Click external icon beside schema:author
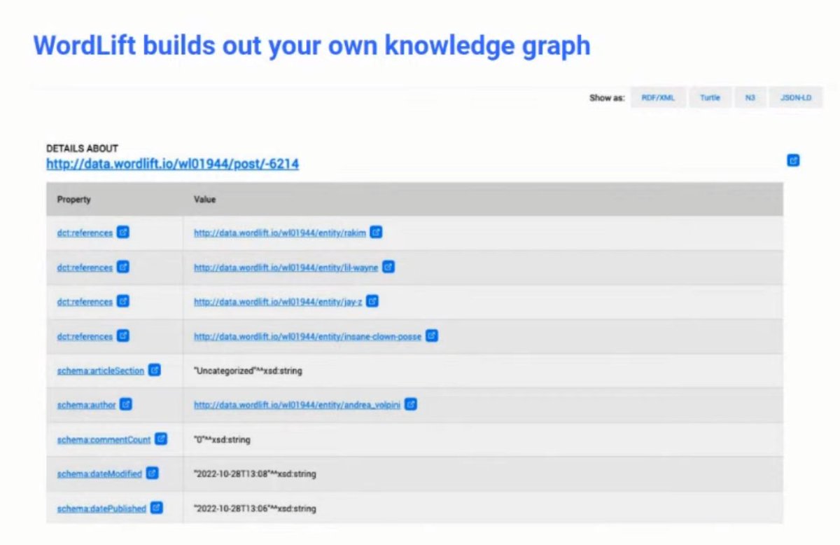840x545 pixels. coord(126,404)
